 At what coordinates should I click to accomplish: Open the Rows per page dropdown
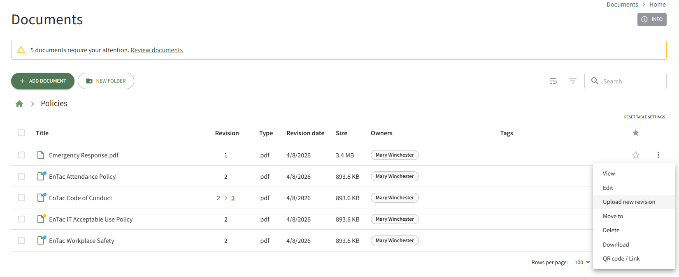tap(582, 263)
